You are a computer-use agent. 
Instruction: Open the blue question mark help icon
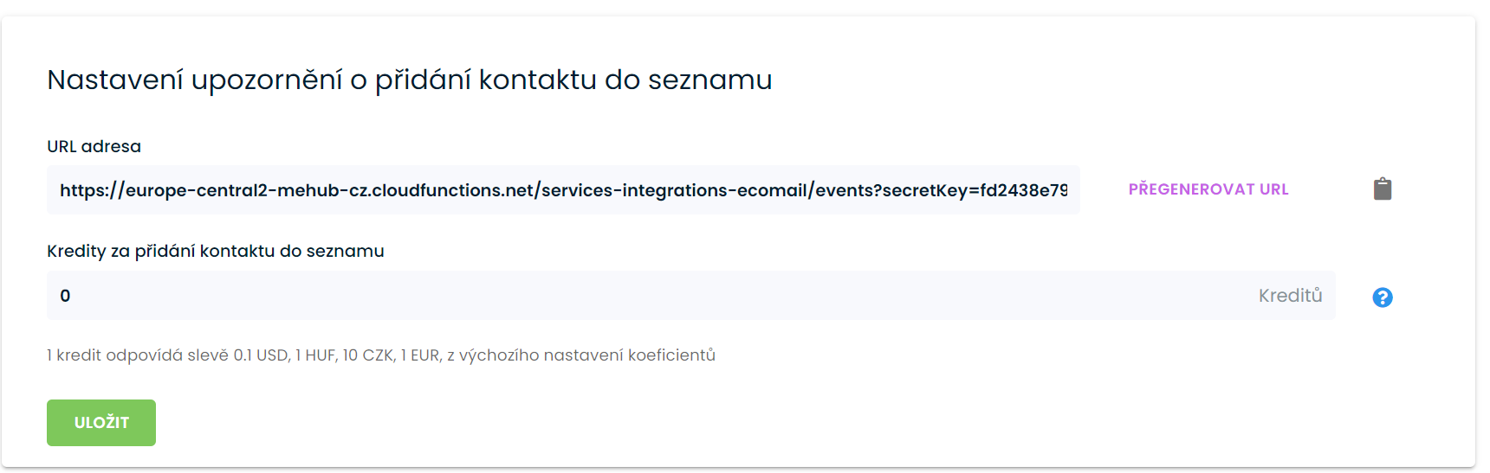[1383, 297]
